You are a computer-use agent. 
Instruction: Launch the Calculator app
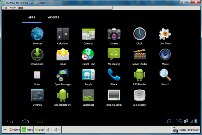pyautogui.click(x=63, y=34)
